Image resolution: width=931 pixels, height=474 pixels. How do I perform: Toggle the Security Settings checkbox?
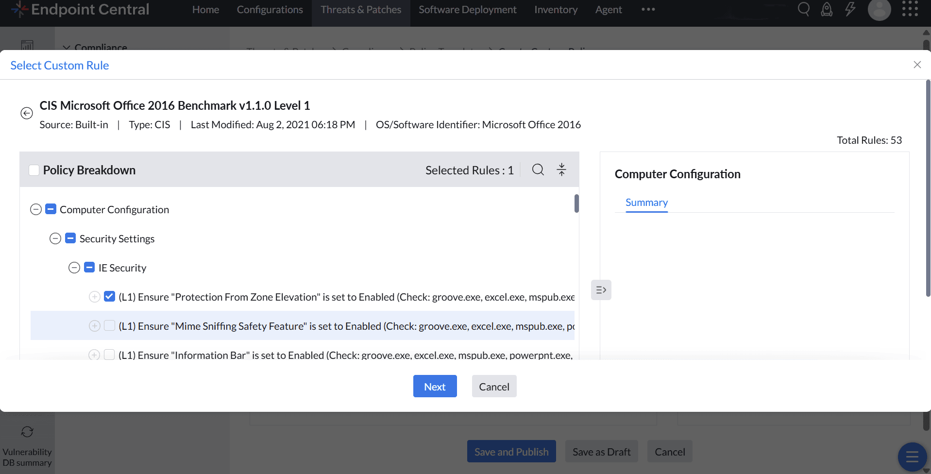70,238
